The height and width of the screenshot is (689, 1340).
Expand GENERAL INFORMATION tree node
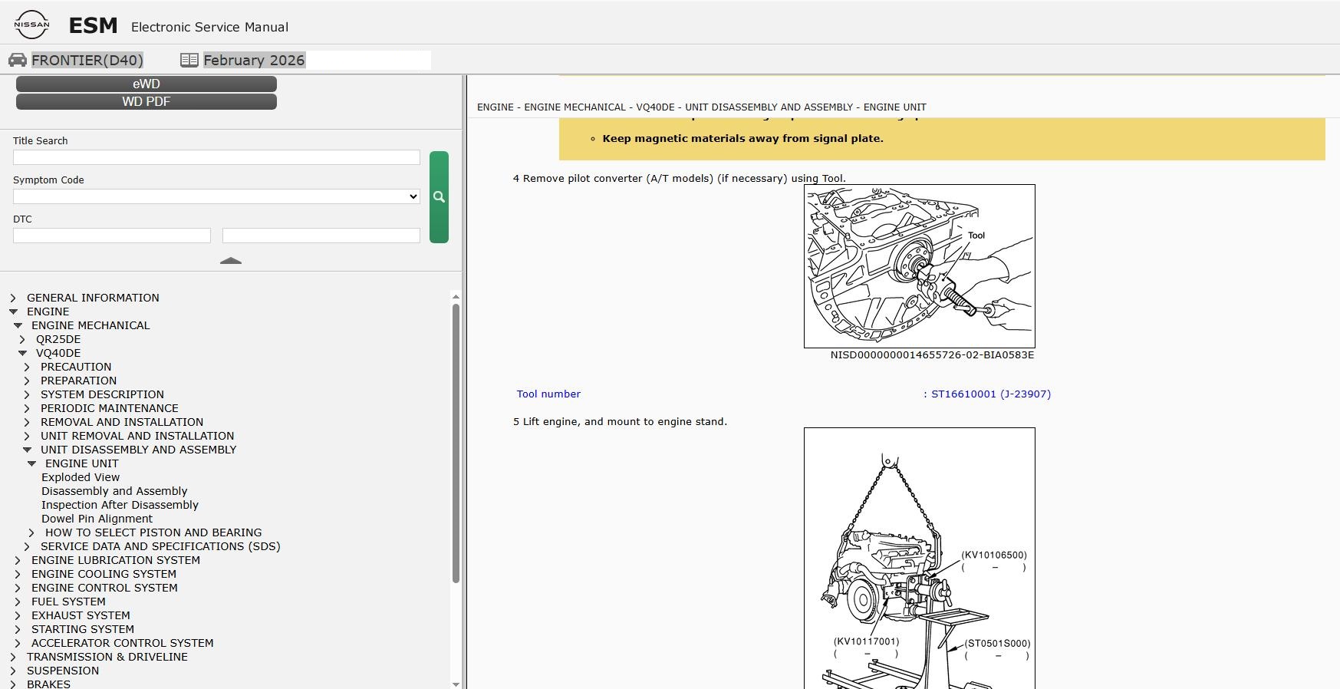pos(13,298)
